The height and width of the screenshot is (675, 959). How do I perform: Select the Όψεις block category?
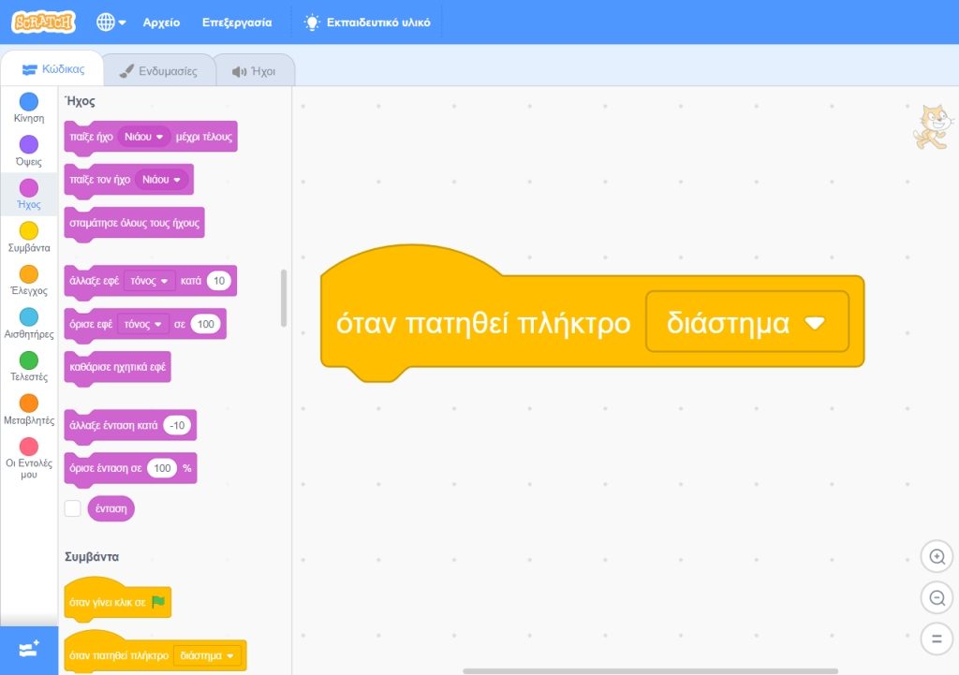[x=29, y=144]
